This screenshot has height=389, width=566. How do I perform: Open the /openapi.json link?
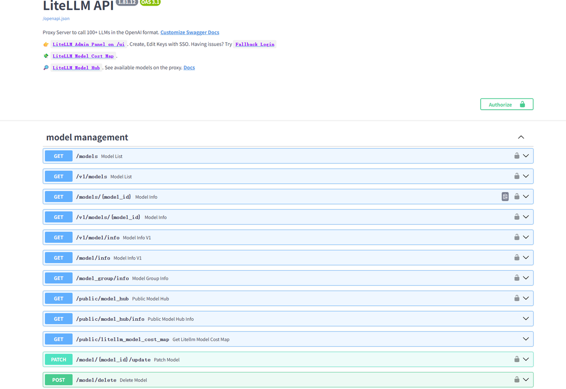[56, 19]
